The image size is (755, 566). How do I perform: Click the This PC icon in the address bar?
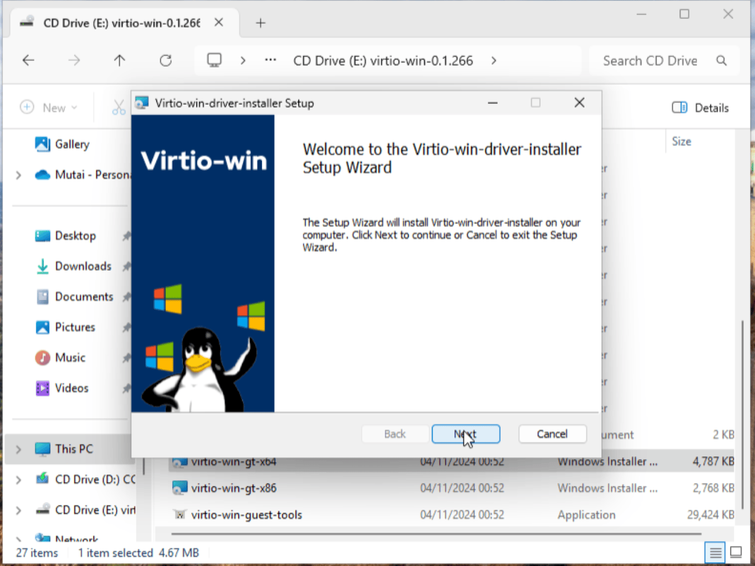coord(214,60)
